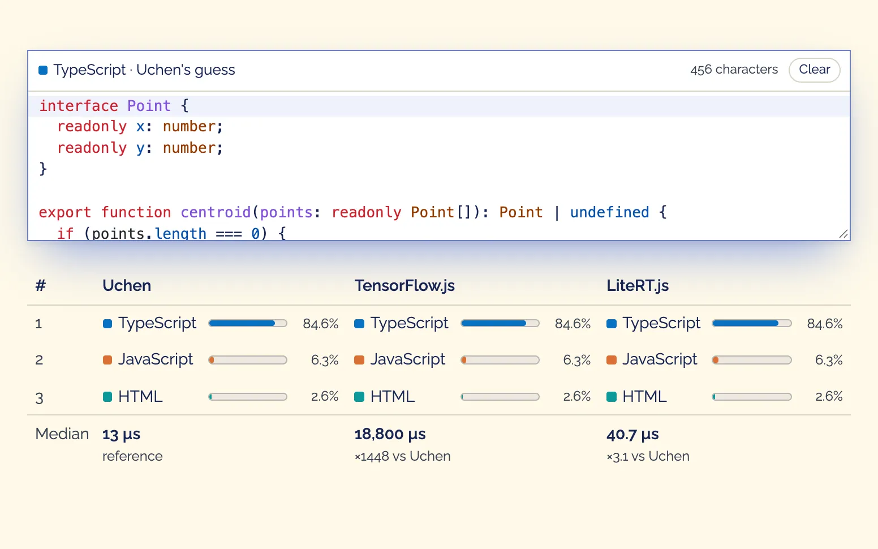The height and width of the screenshot is (549, 878).
Task: Place cursor on 'readonly x: number;' line
Action: click(140, 127)
